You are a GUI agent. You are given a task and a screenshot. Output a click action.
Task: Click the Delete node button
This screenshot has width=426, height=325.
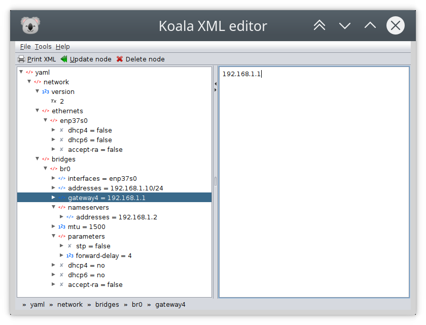(140, 59)
